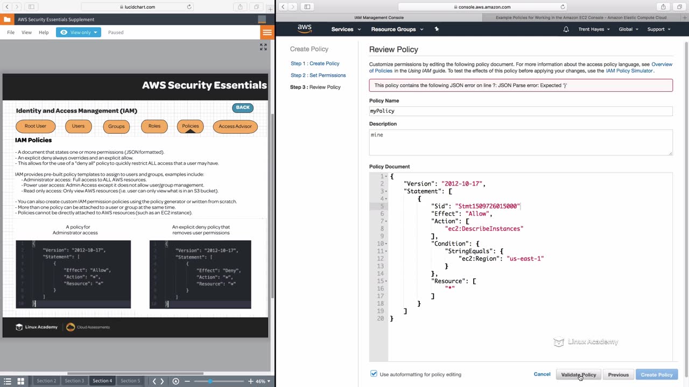This screenshot has width=689, height=387.
Task: Open AWS notifications bell
Action: coord(566,29)
